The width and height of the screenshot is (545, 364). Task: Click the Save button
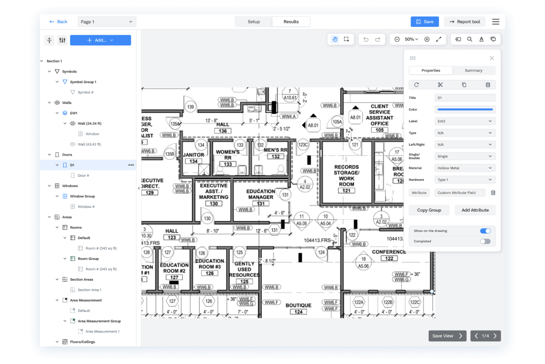point(425,22)
